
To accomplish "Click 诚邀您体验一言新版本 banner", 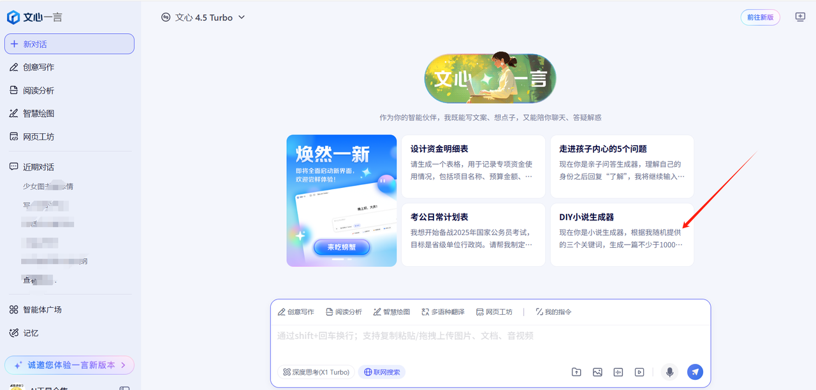I will (x=69, y=365).
